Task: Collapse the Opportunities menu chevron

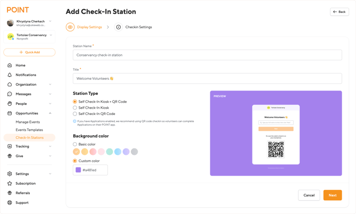Action: click(x=50, y=113)
